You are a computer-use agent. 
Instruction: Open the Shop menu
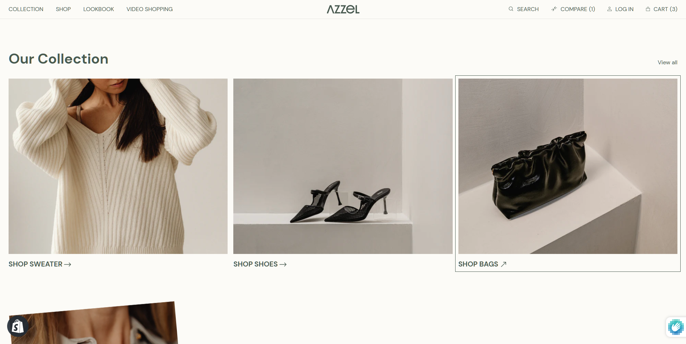[63, 9]
